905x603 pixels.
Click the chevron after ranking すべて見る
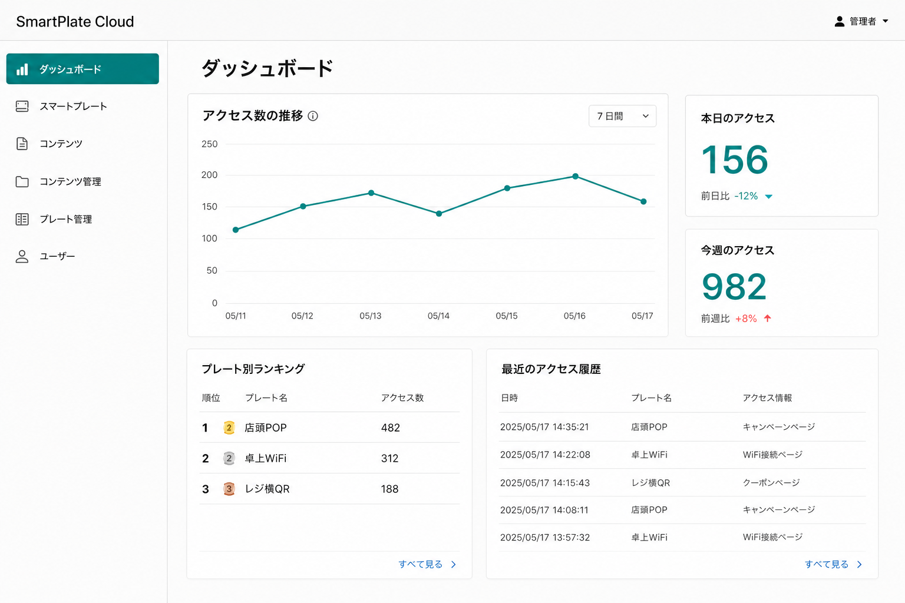(453, 564)
